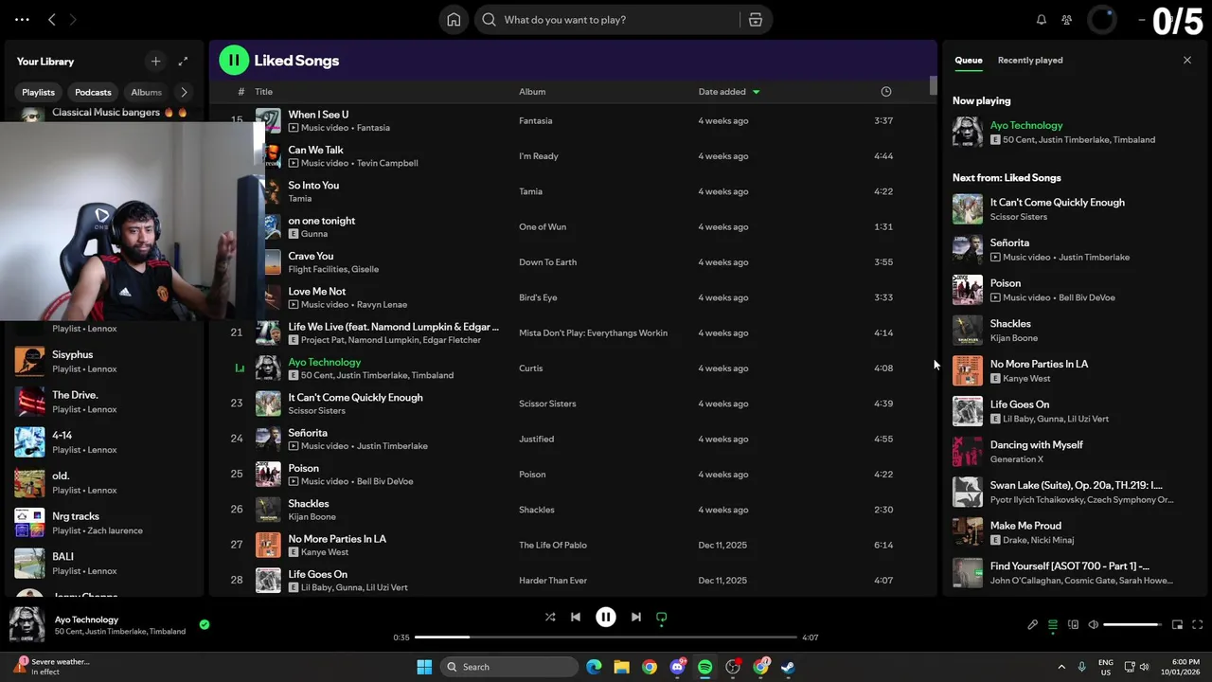The width and height of the screenshot is (1212, 682).
Task: Open The Life Of Pablo album link
Action: pos(553,545)
